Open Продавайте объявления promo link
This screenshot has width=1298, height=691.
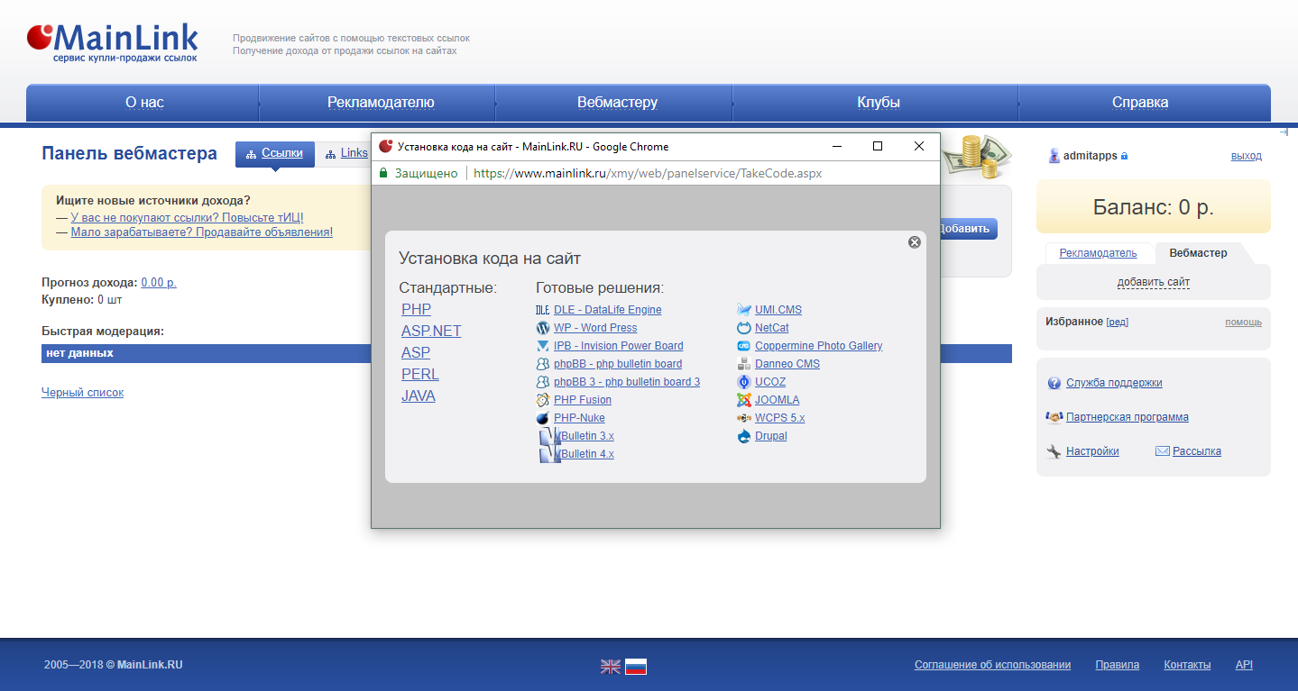coord(202,232)
